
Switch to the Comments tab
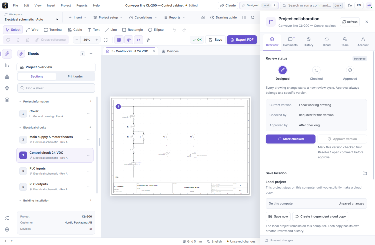point(290,42)
